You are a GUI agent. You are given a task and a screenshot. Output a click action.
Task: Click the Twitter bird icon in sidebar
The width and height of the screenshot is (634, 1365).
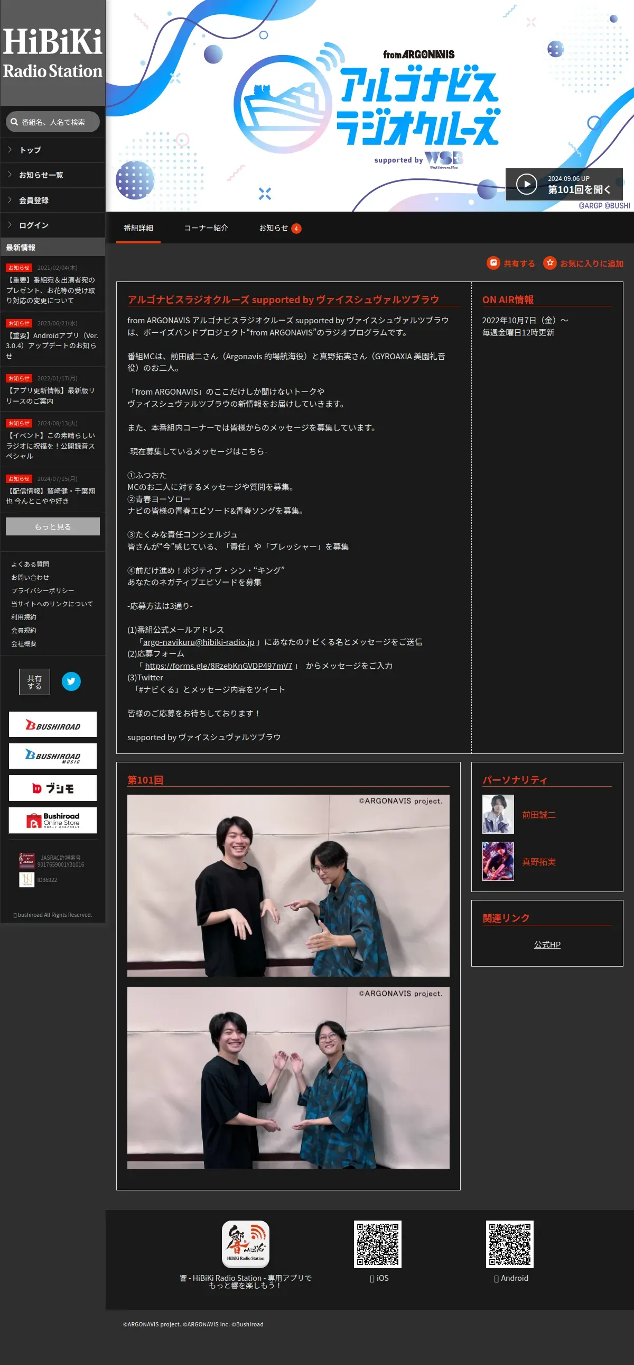[71, 681]
